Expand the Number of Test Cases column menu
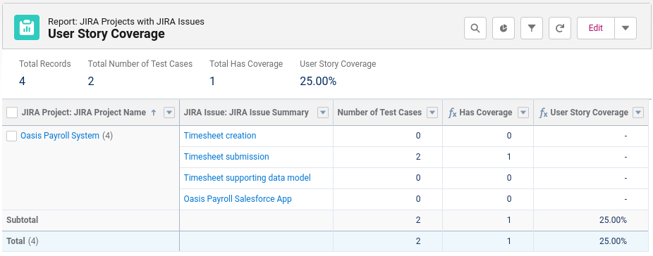The image size is (653, 256). [432, 113]
